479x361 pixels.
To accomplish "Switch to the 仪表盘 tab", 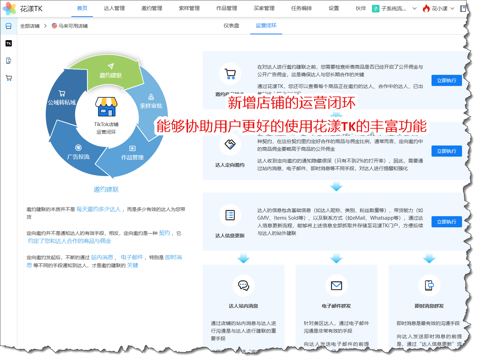I will 231,26.
